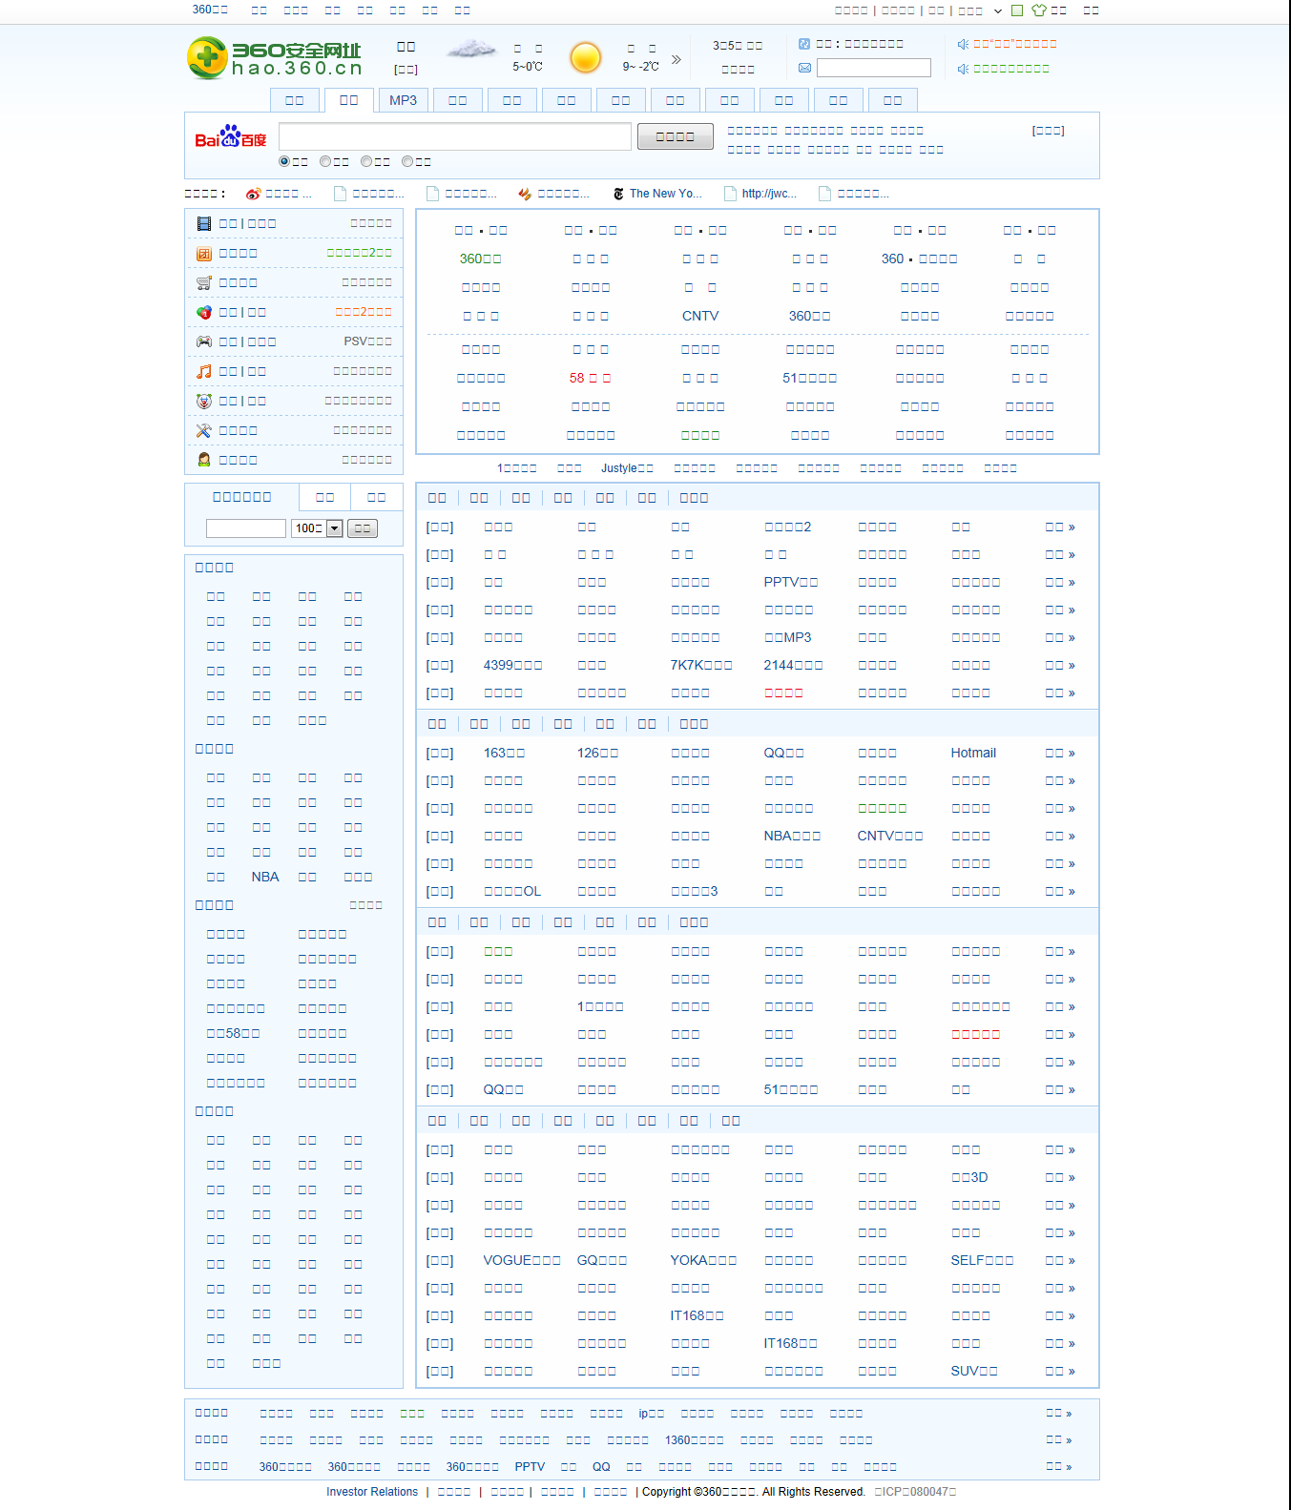Image resolution: width=1291 pixels, height=1510 pixels.
Task: Open the YOKA link
Action: [703, 1261]
